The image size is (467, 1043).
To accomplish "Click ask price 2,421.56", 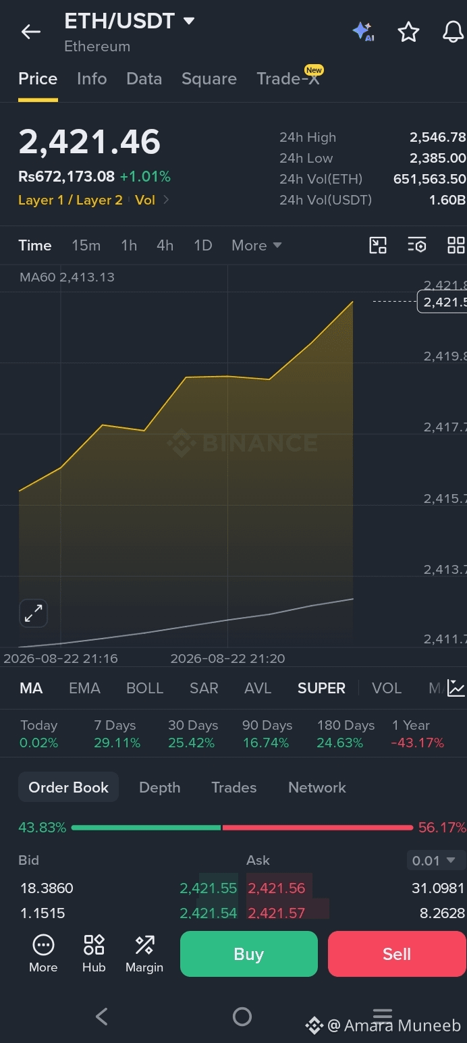I will click(x=276, y=888).
